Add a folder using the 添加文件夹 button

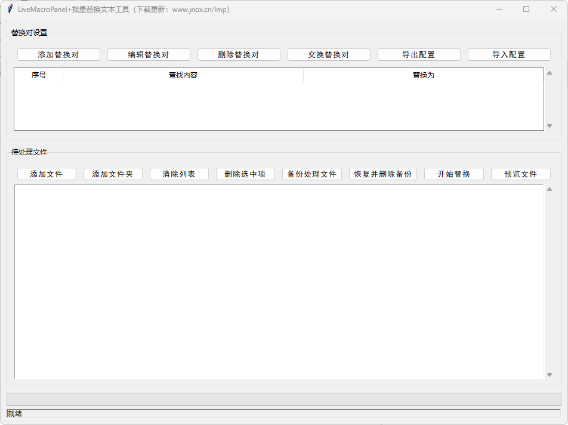tap(113, 174)
